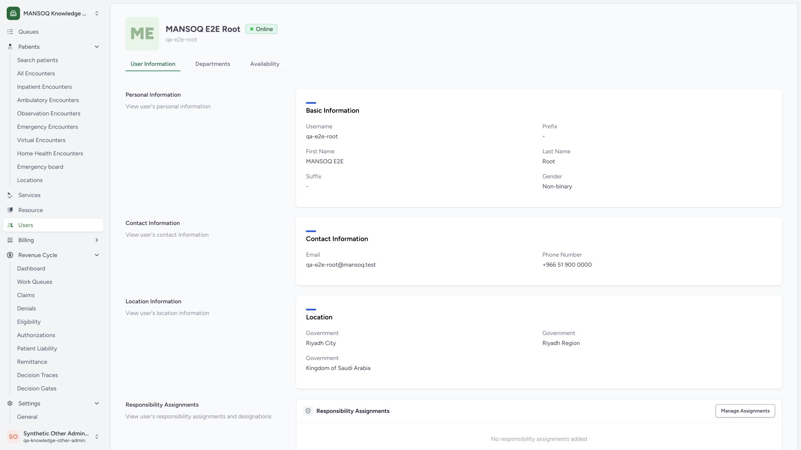Open General under Settings
This screenshot has height=450, width=801.
(x=27, y=417)
